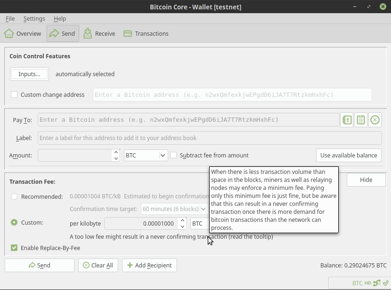Viewport: 391px width, 290px height.
Task: Open the custom fee unit BTC dropdown
Action: click(x=200, y=224)
